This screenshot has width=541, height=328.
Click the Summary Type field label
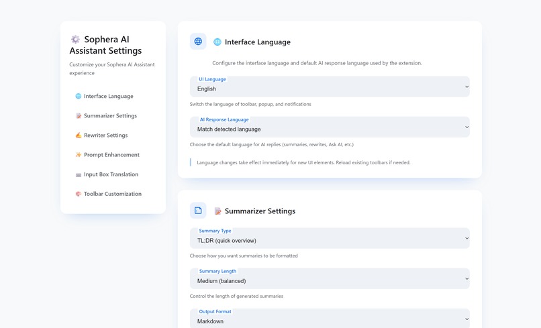(x=215, y=231)
